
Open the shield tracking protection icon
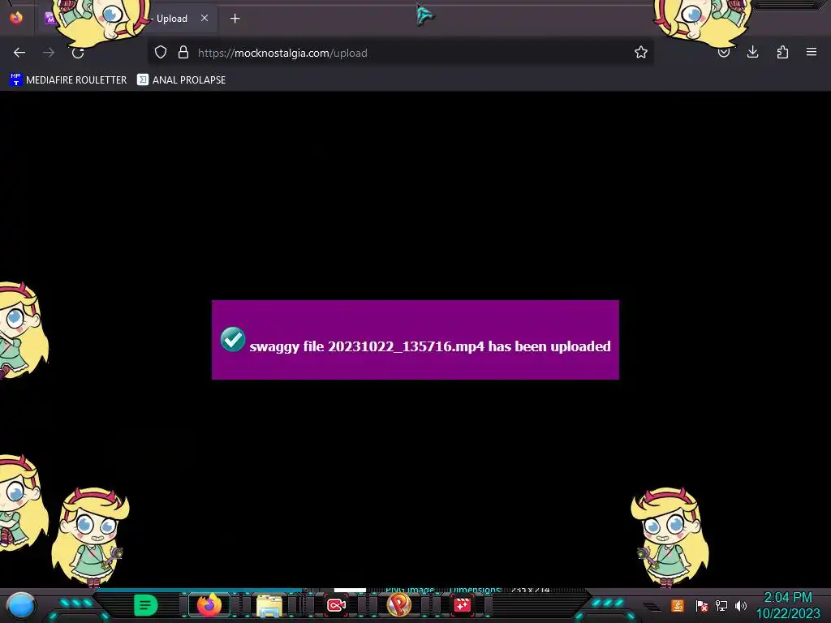[161, 53]
